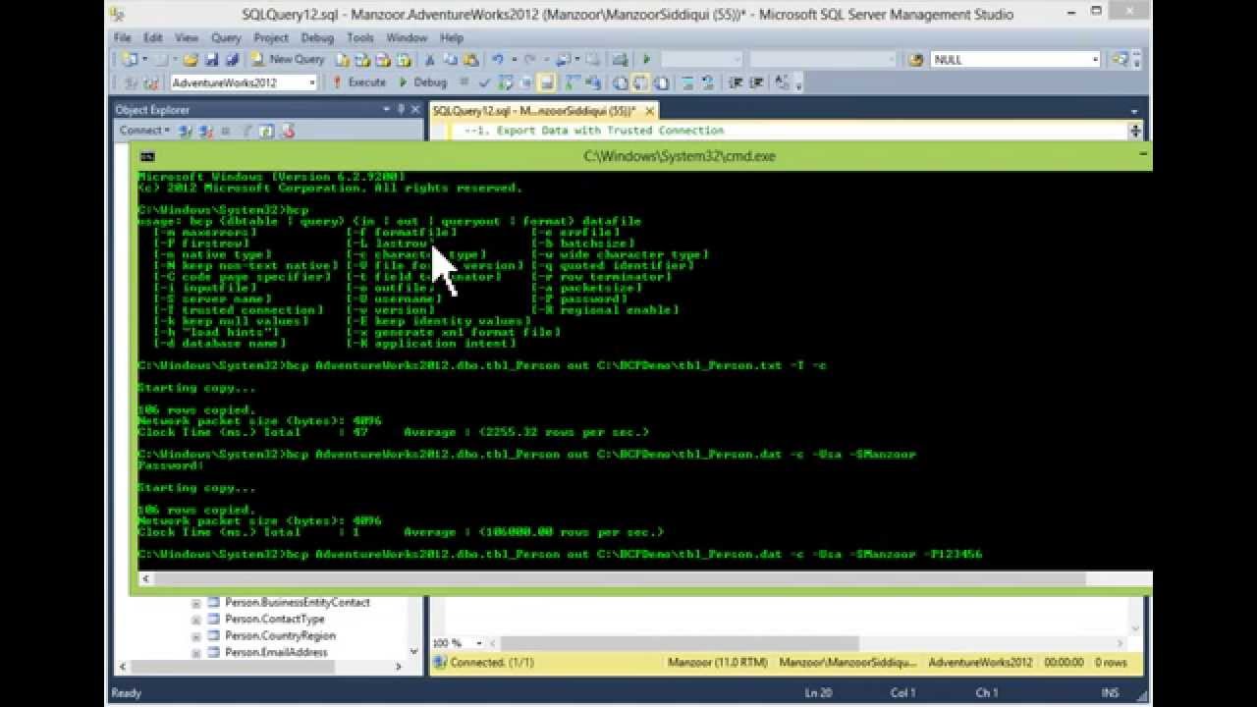Click the Paste icon in toolbar

click(x=471, y=59)
